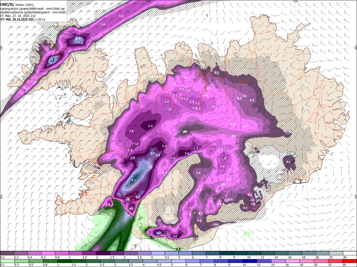
Task: Click the 2.9 value on the map
Action: (x=133, y=158)
